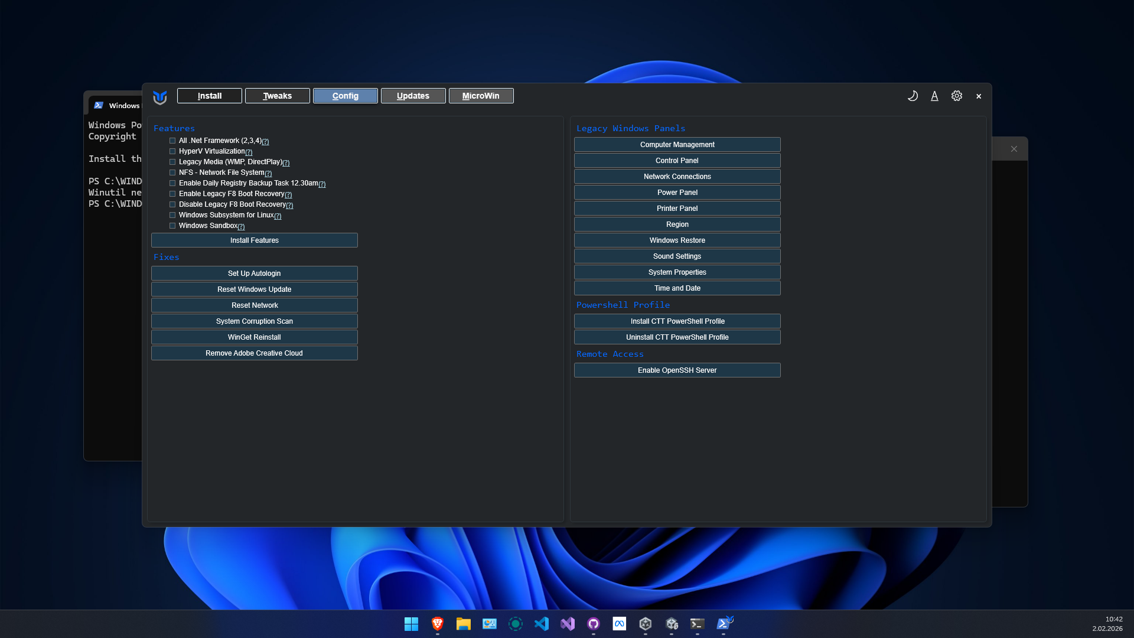Screen dimensions: 1134x638
Task: Run Reset Windows Update fix
Action: [255, 289]
